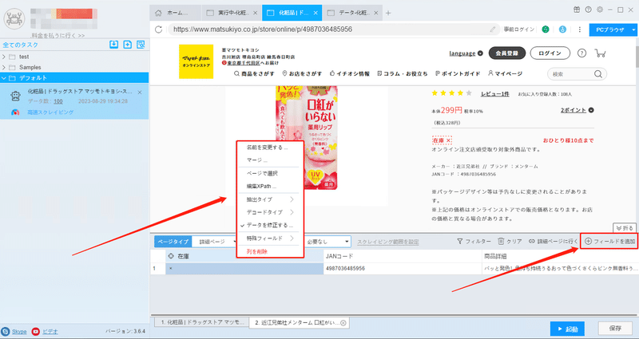Screen dimensions: 639x339
Task: Click the import task icon beside 全てのタスク
Action: pos(114,45)
